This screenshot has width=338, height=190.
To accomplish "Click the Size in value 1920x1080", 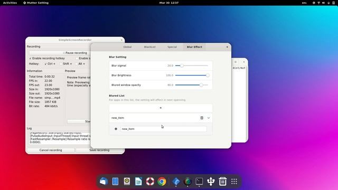I will [x=52, y=89].
